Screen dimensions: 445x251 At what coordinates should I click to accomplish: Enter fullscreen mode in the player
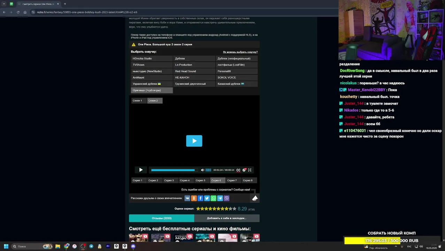tap(250, 170)
